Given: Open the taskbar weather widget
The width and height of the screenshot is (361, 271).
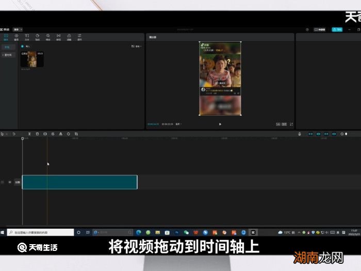Looking at the screenshot, I should click(286, 232).
